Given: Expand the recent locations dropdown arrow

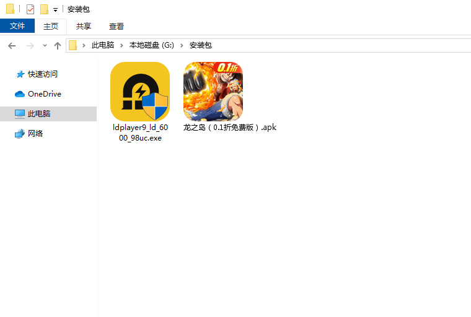Looking at the screenshot, I should (45, 46).
